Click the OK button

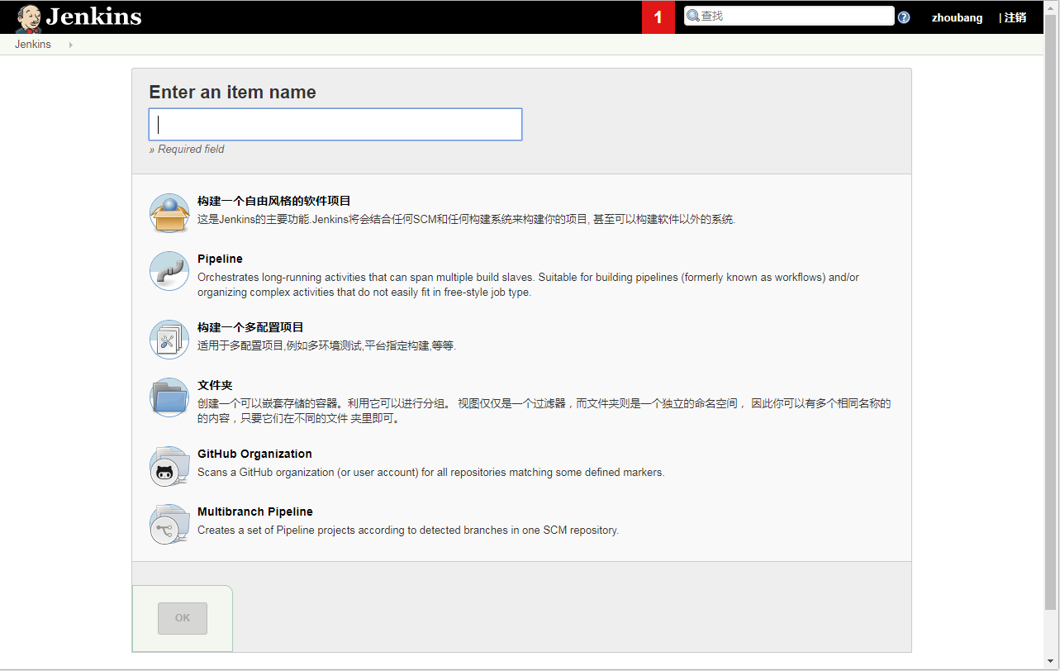pos(183,618)
